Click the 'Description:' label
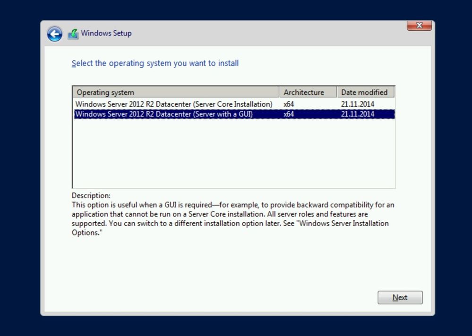Viewport: 472px width, 336px height. tap(91, 196)
